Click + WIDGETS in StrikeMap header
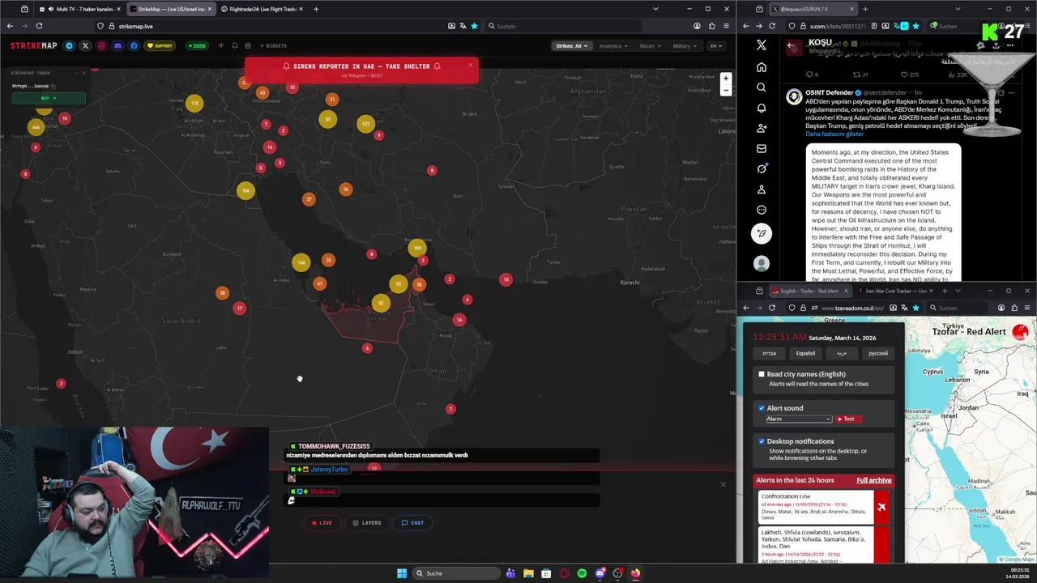 click(x=273, y=45)
